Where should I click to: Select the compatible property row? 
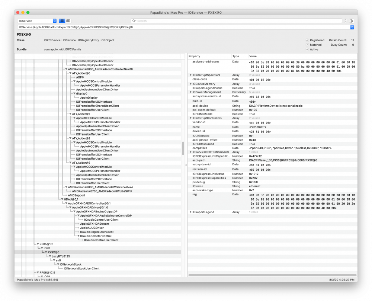click(x=273, y=148)
